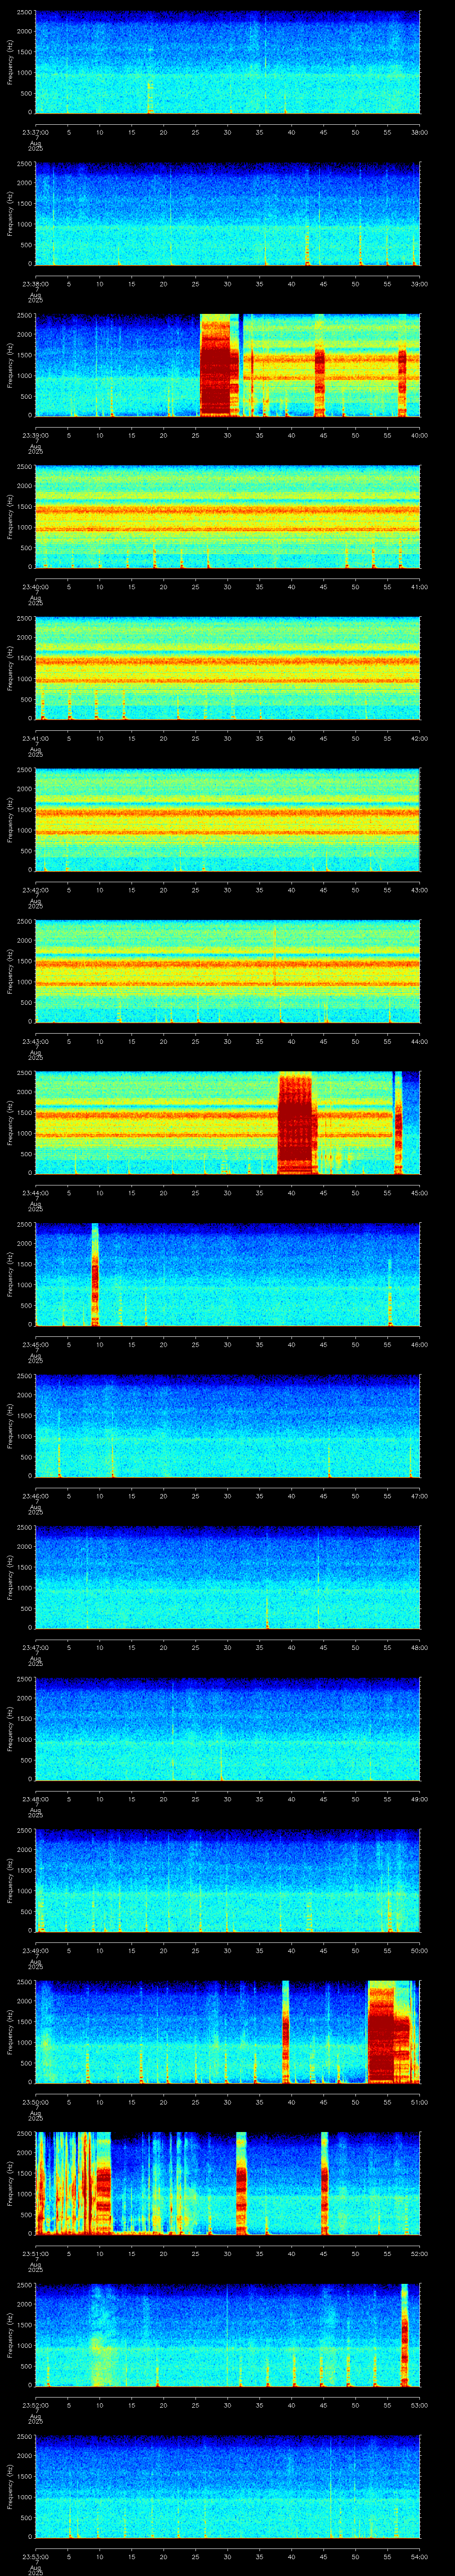Click the 23:50:00 time axis label
The width and height of the screenshot is (455, 2576).
35,2102
